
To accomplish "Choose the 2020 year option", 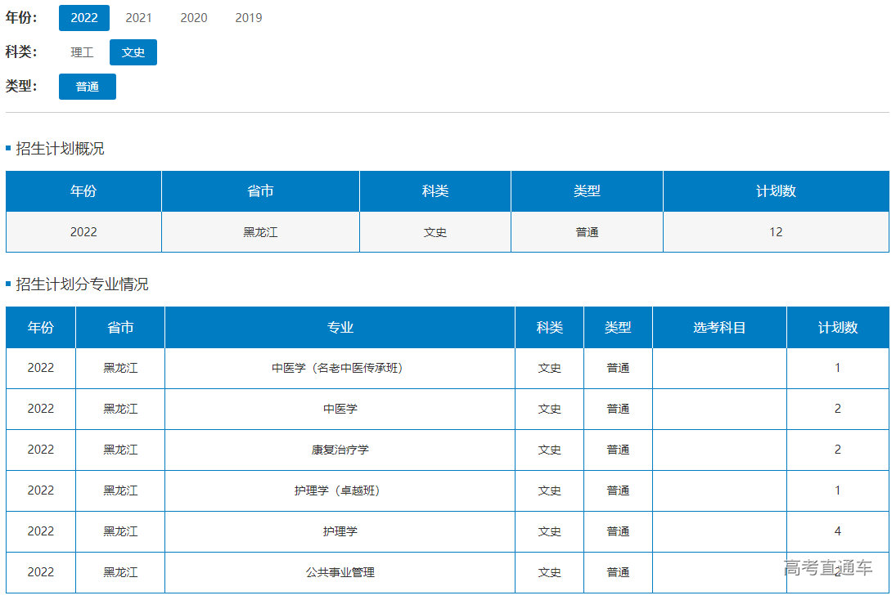I will click(x=193, y=18).
